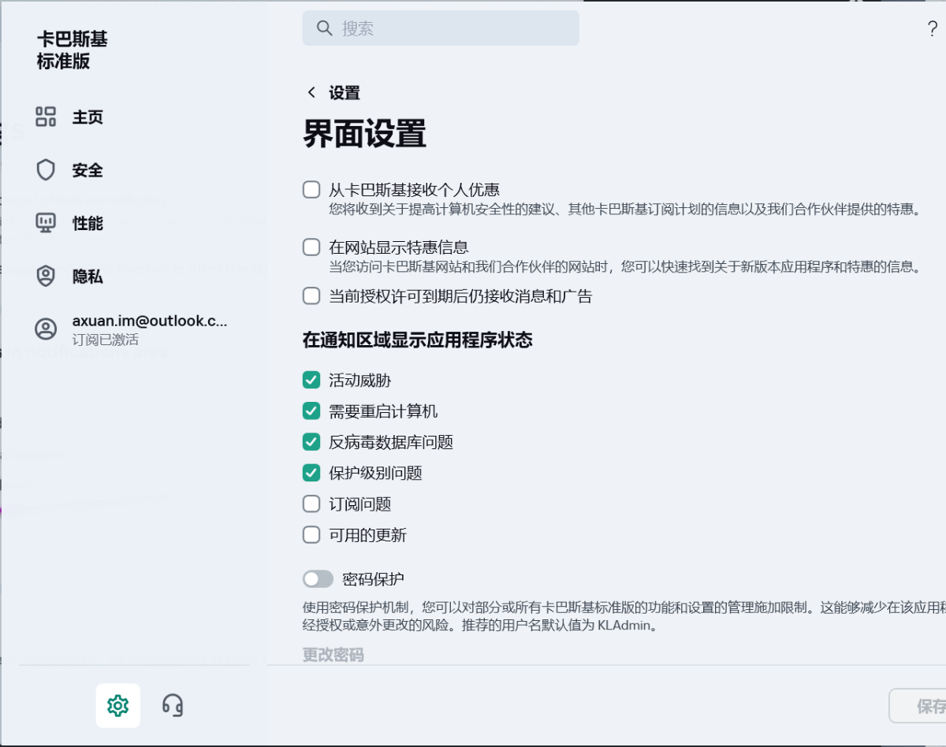The image size is (946, 747).
Task: Click the 卡巴斯基 标准版 product title
Action: pyautogui.click(x=72, y=50)
